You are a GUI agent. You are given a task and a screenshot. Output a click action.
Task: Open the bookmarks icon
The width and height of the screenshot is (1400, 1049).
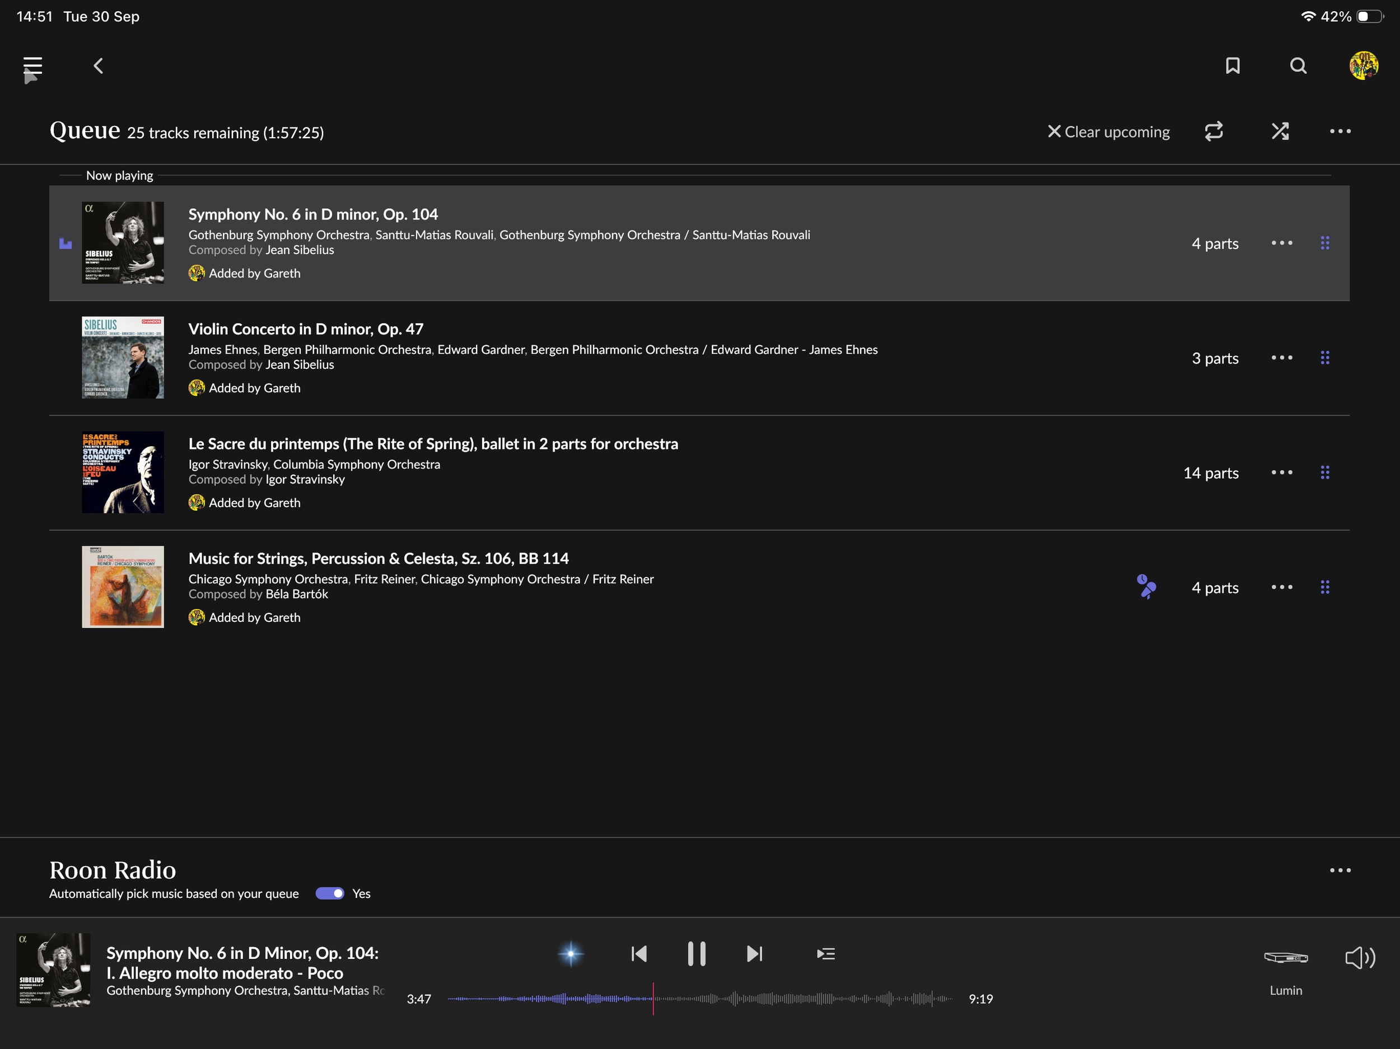point(1232,66)
